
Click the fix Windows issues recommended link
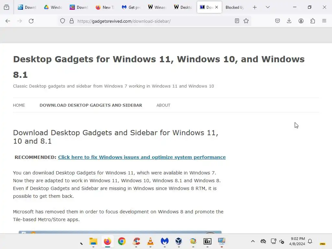pos(142,157)
